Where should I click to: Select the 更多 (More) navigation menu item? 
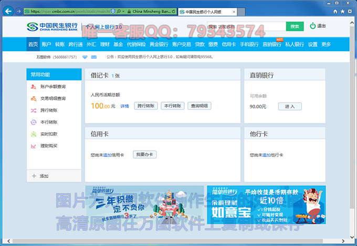point(326,44)
